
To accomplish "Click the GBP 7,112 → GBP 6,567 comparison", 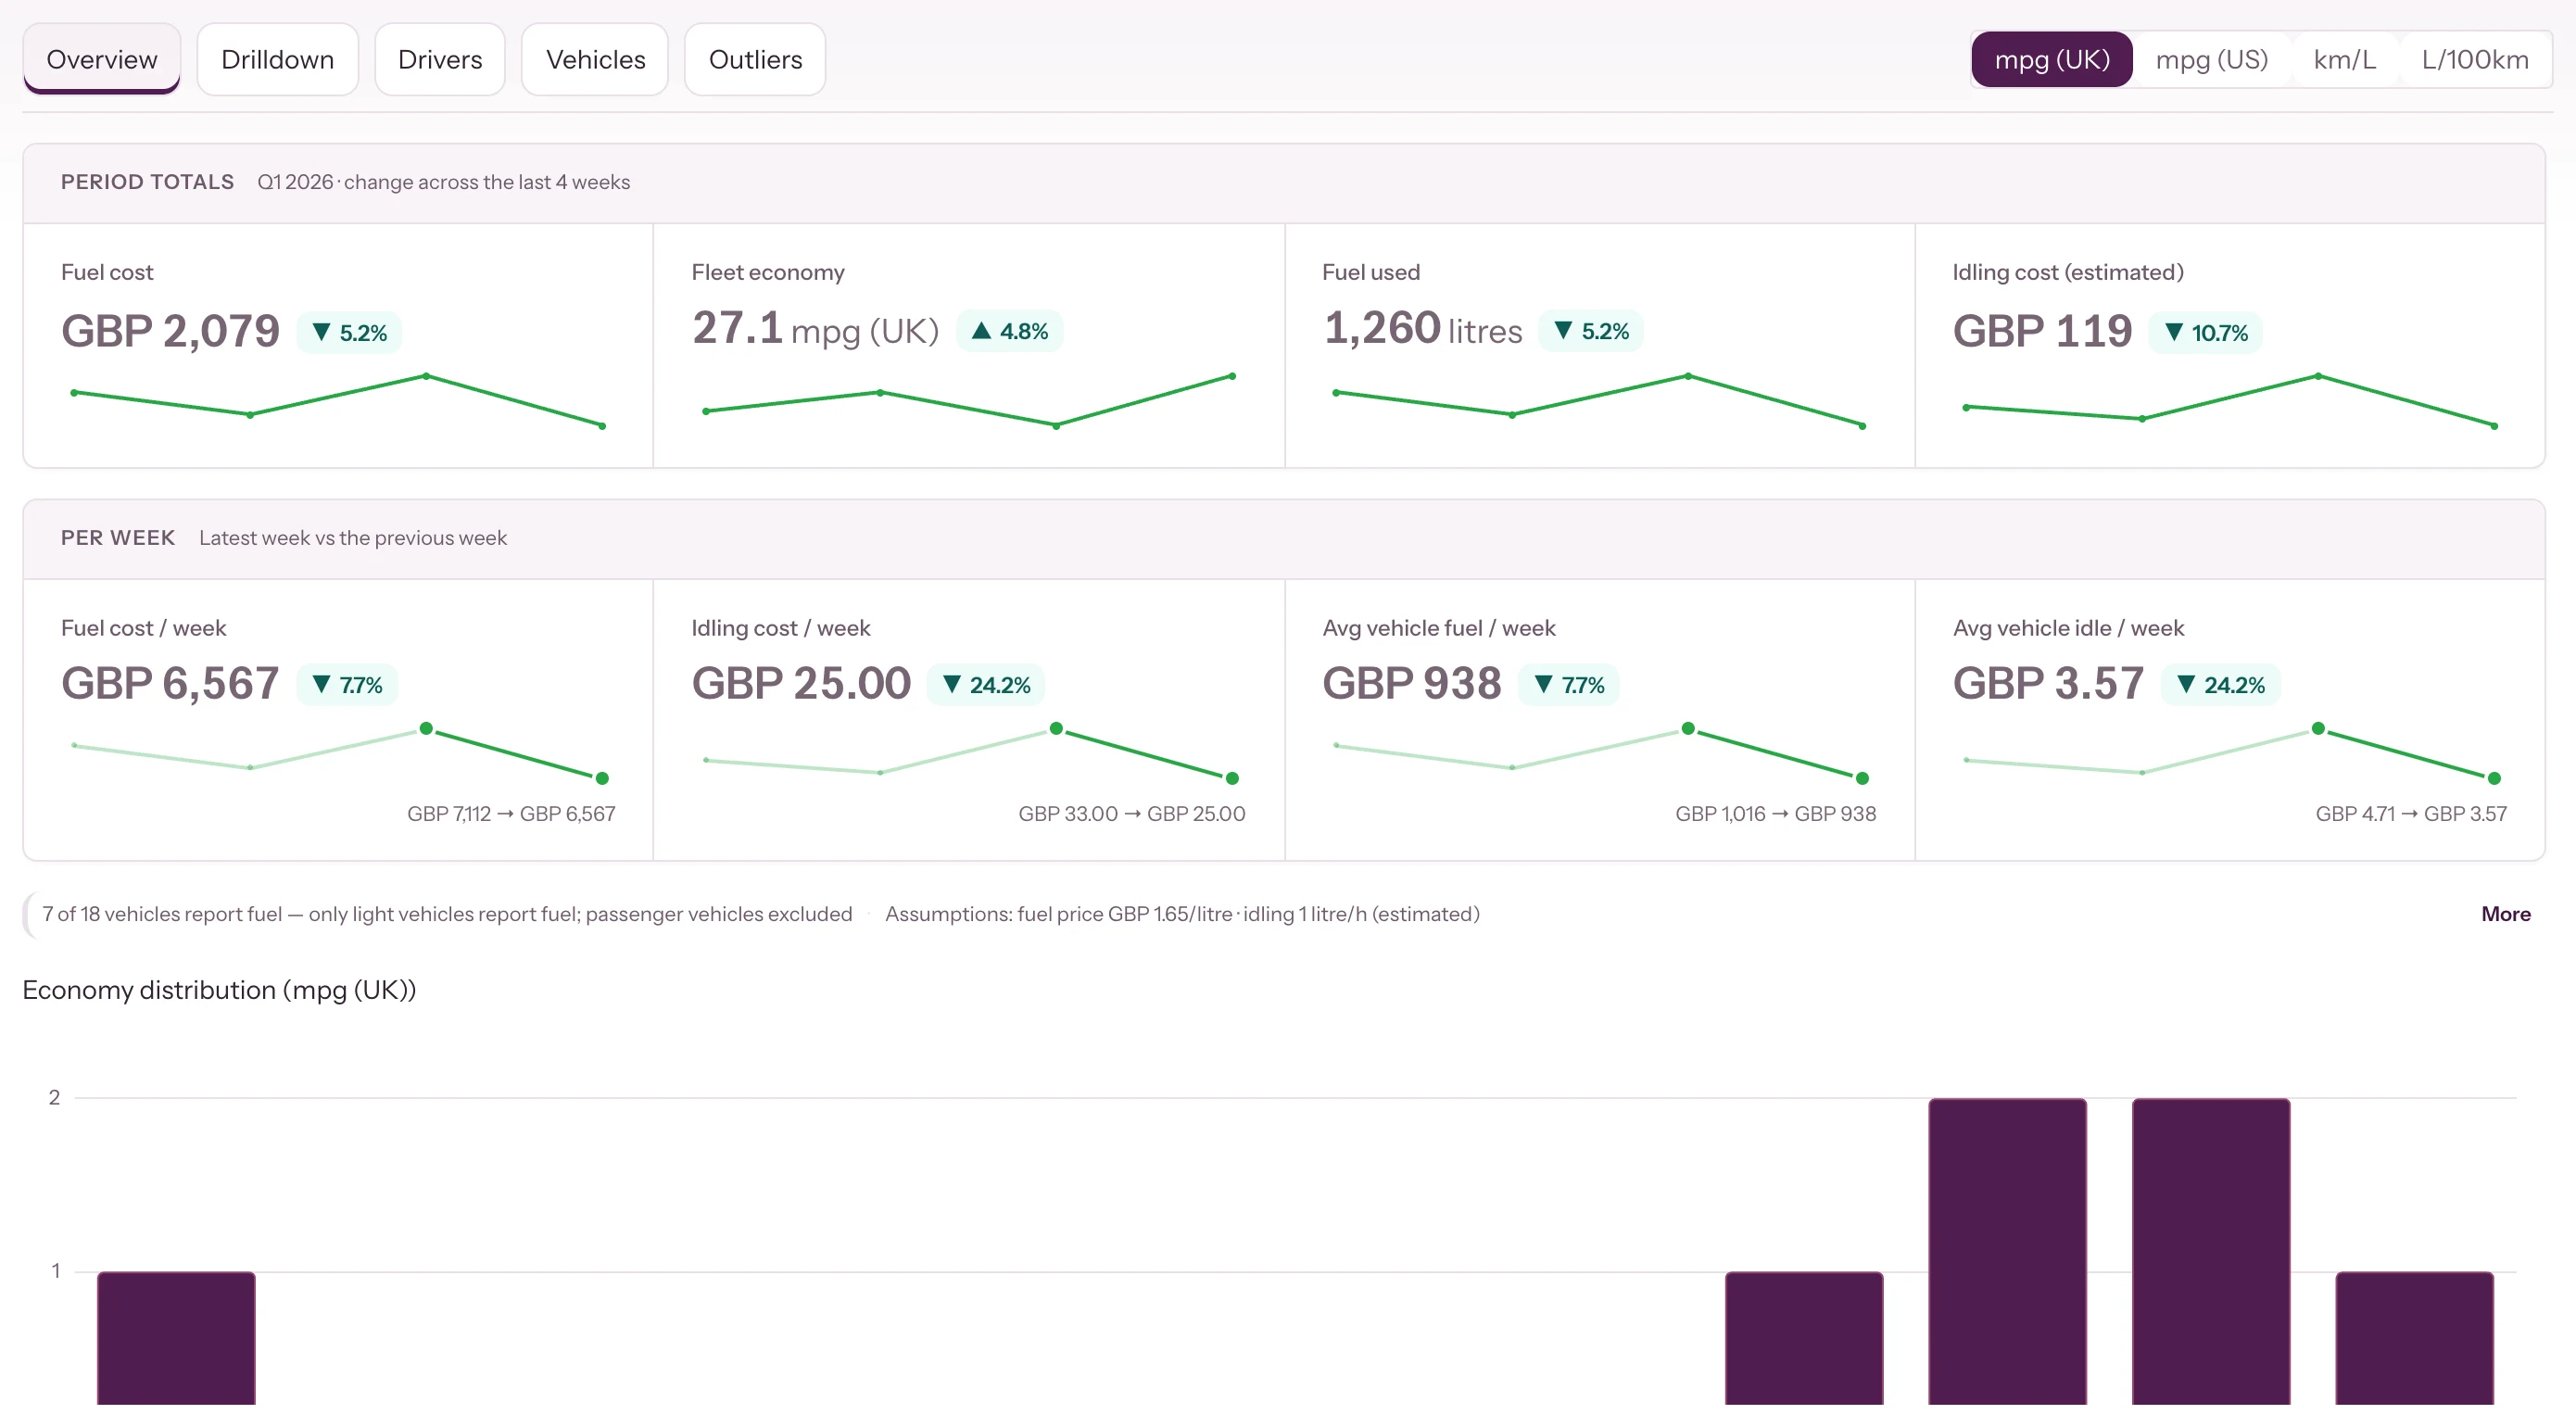I will (511, 814).
